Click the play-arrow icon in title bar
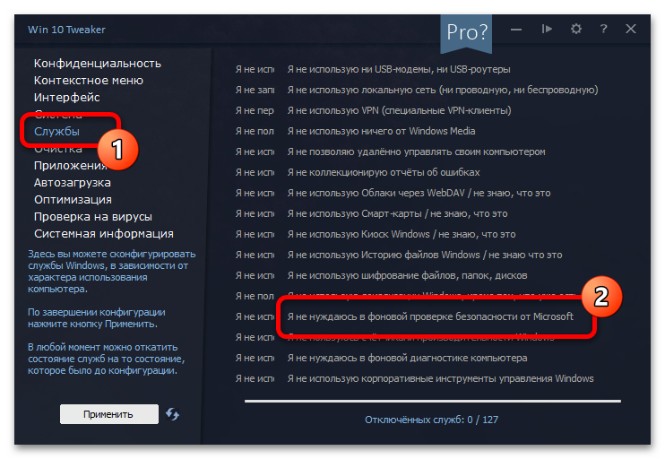 [x=547, y=29]
